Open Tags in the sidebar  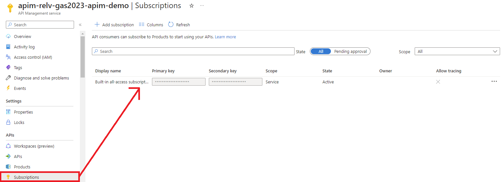(x=18, y=67)
